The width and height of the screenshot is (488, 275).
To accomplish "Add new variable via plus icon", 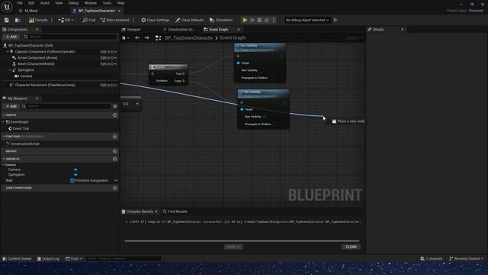I will pos(115,159).
